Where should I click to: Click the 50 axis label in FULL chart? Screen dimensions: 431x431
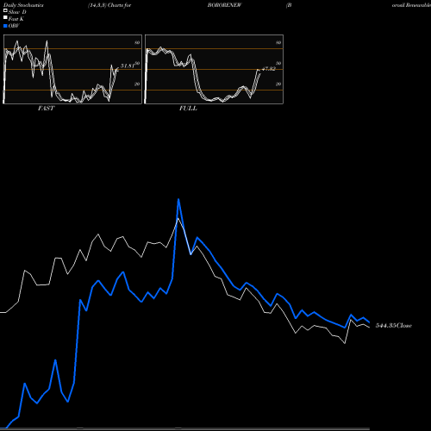tap(278, 63)
